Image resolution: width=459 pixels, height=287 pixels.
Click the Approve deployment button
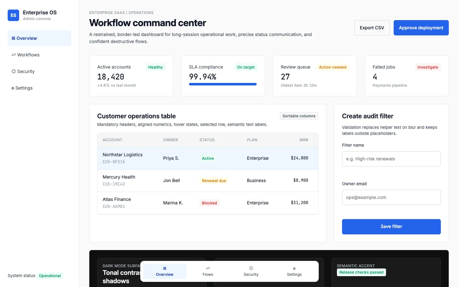[x=421, y=28]
